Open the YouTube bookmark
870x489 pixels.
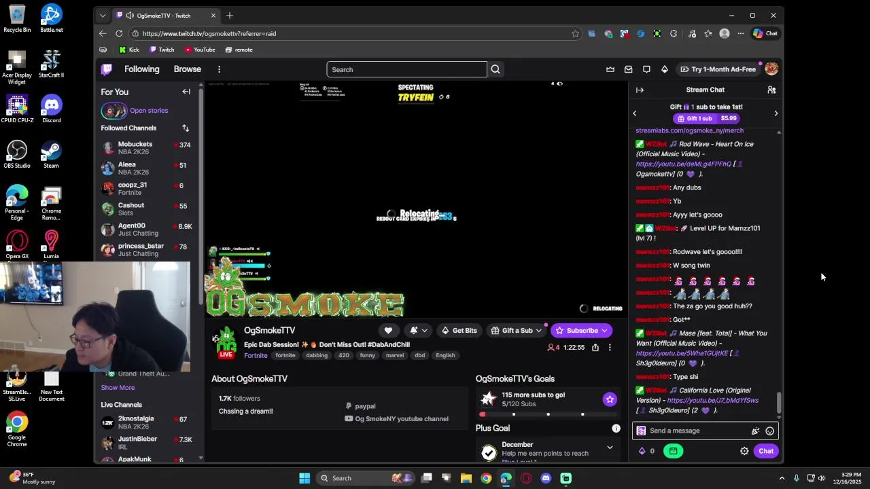200,50
